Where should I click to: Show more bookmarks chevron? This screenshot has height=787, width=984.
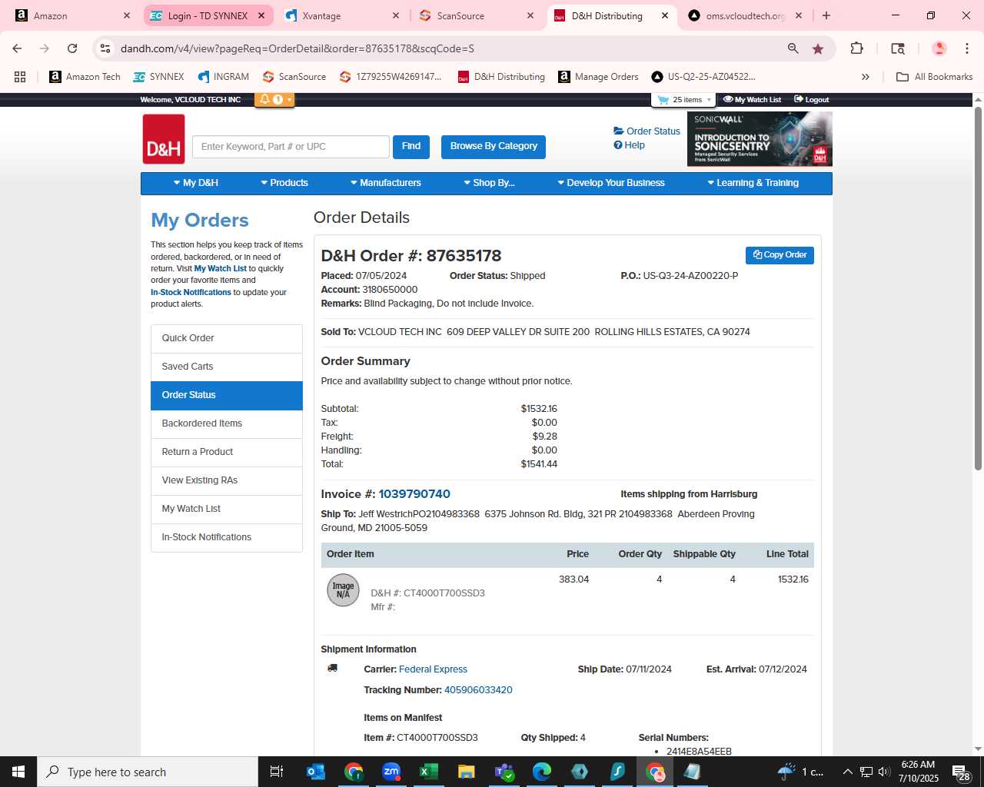tap(866, 77)
